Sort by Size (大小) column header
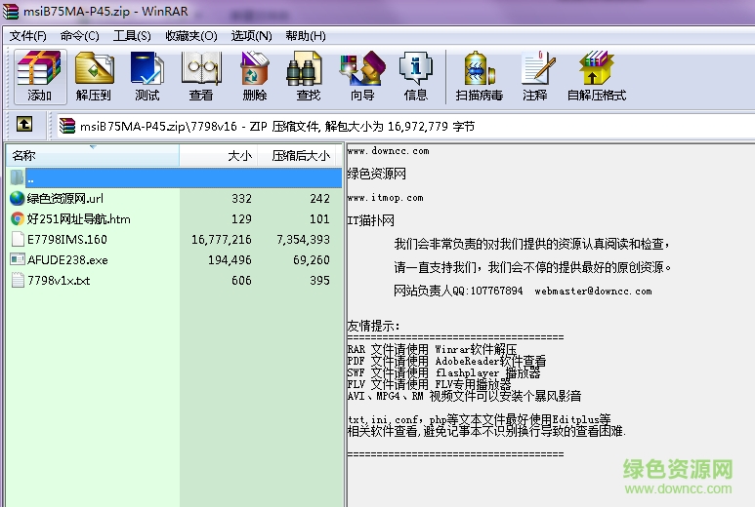This screenshot has height=507, width=755. (219, 156)
